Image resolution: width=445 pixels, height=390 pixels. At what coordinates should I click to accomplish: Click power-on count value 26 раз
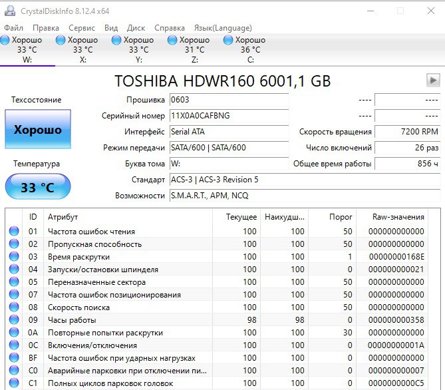click(407, 148)
